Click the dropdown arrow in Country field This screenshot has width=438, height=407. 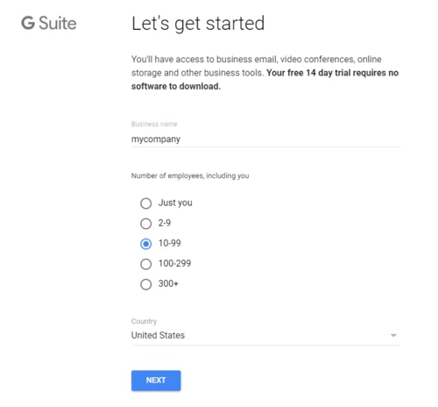(x=393, y=335)
